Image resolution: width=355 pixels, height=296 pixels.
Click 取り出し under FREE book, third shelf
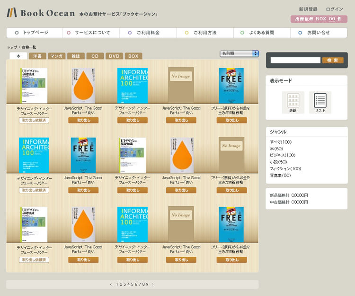(231, 260)
